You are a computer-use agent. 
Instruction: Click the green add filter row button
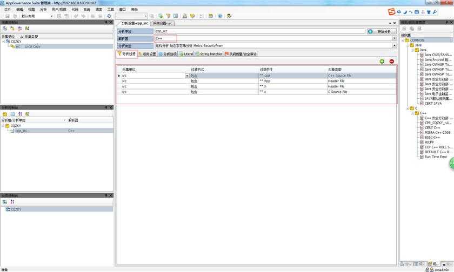[382, 62]
